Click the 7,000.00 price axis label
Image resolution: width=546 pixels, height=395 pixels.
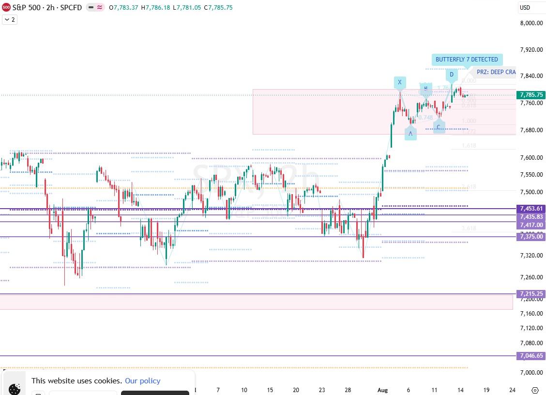tap(531, 372)
